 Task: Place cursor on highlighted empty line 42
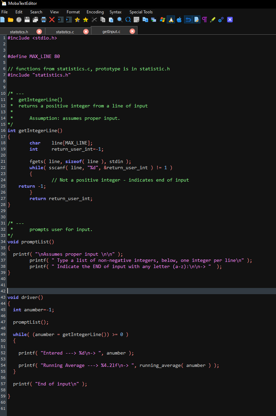141,291
